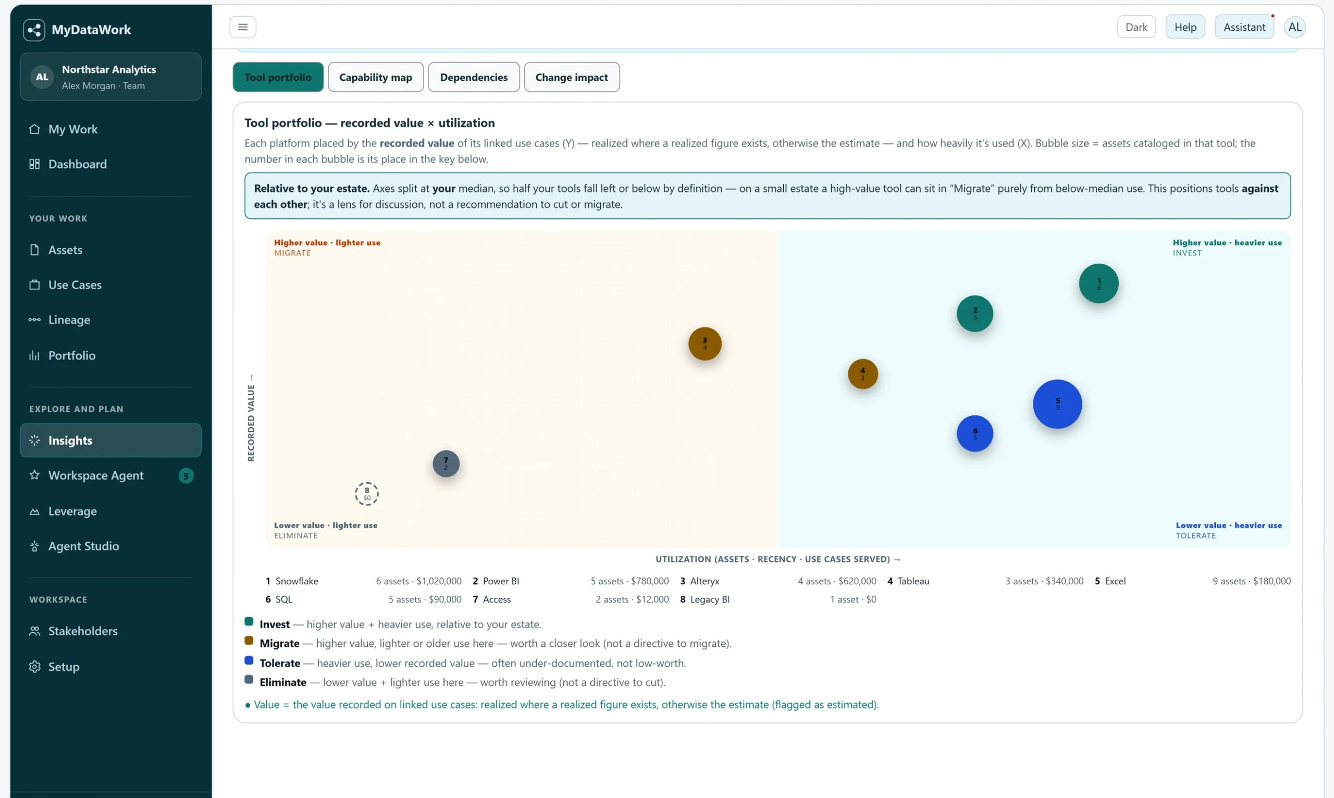Click Excel bubble number 5
The image size is (1334, 798).
1057,404
